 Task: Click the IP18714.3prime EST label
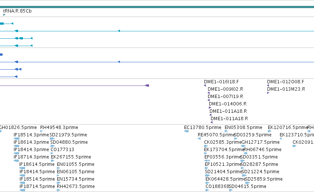31,157
